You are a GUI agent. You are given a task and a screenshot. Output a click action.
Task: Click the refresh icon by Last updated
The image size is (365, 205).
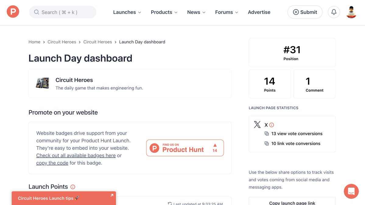[170, 203]
